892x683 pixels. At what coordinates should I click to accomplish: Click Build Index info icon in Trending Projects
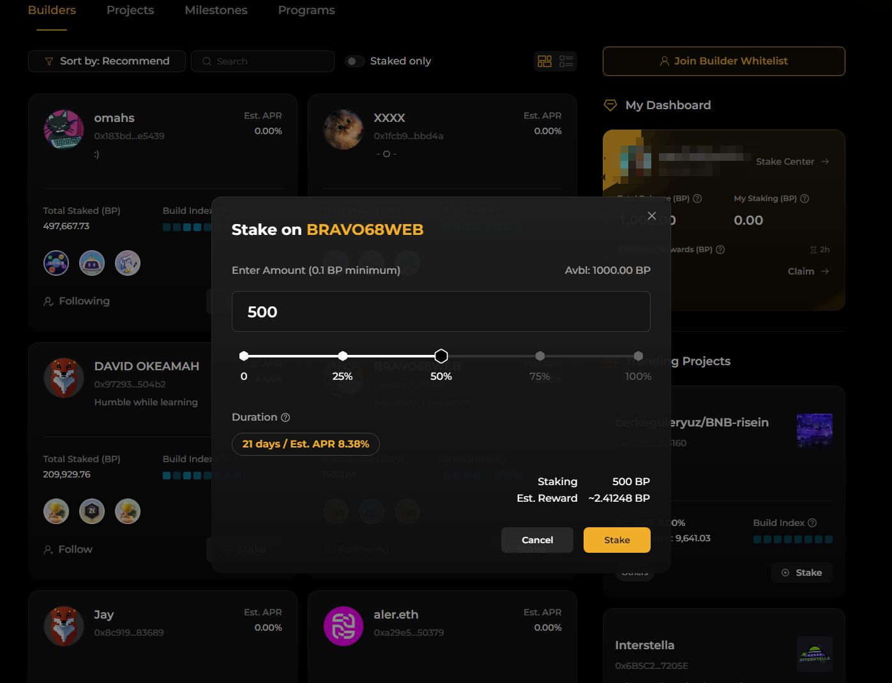click(812, 523)
